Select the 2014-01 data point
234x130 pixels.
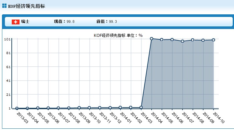click(x=121, y=108)
